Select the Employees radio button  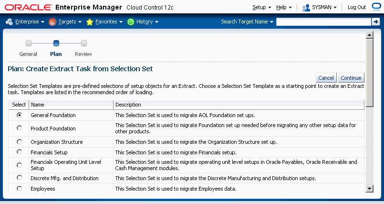(x=19, y=188)
